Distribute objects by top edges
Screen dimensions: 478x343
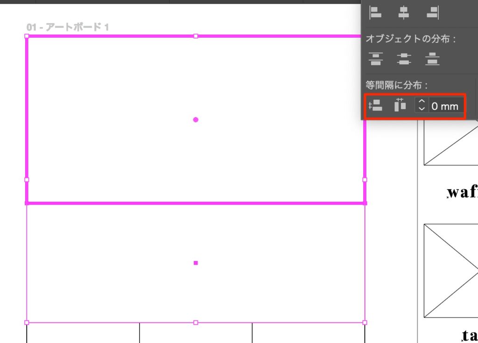(376, 59)
